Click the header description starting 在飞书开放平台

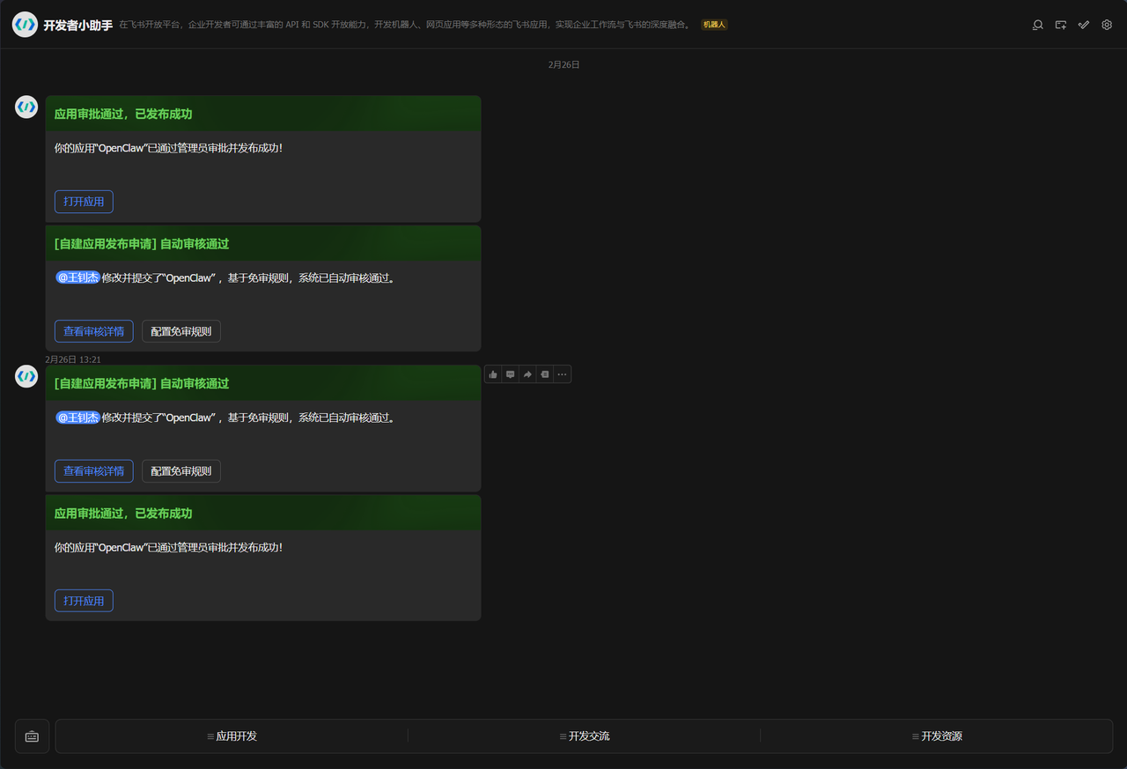[406, 25]
